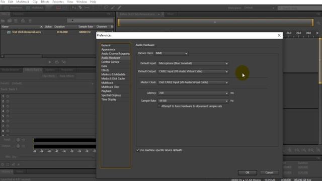Uncheck Use machine-specific device defaults
The image size is (322, 181).
(x=137, y=150)
